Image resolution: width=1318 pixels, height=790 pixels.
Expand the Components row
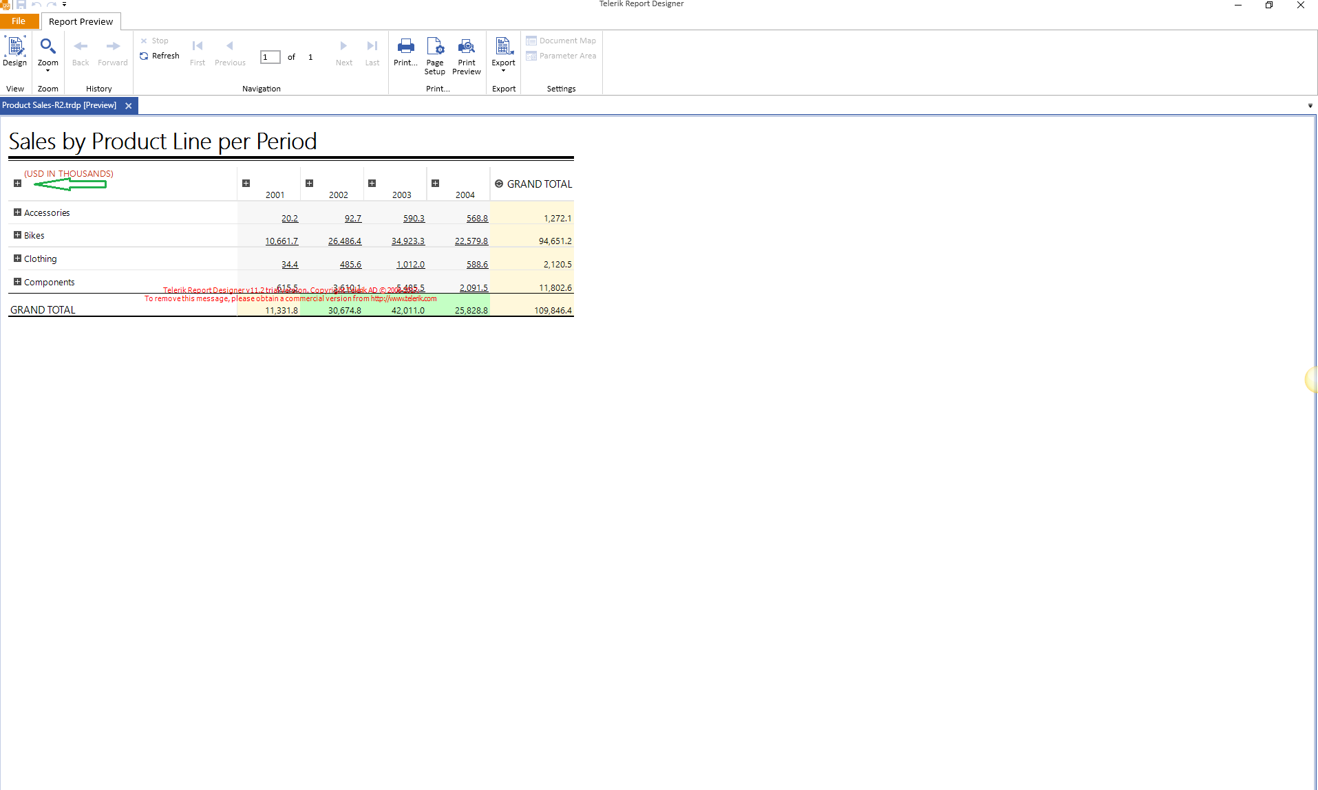point(17,281)
